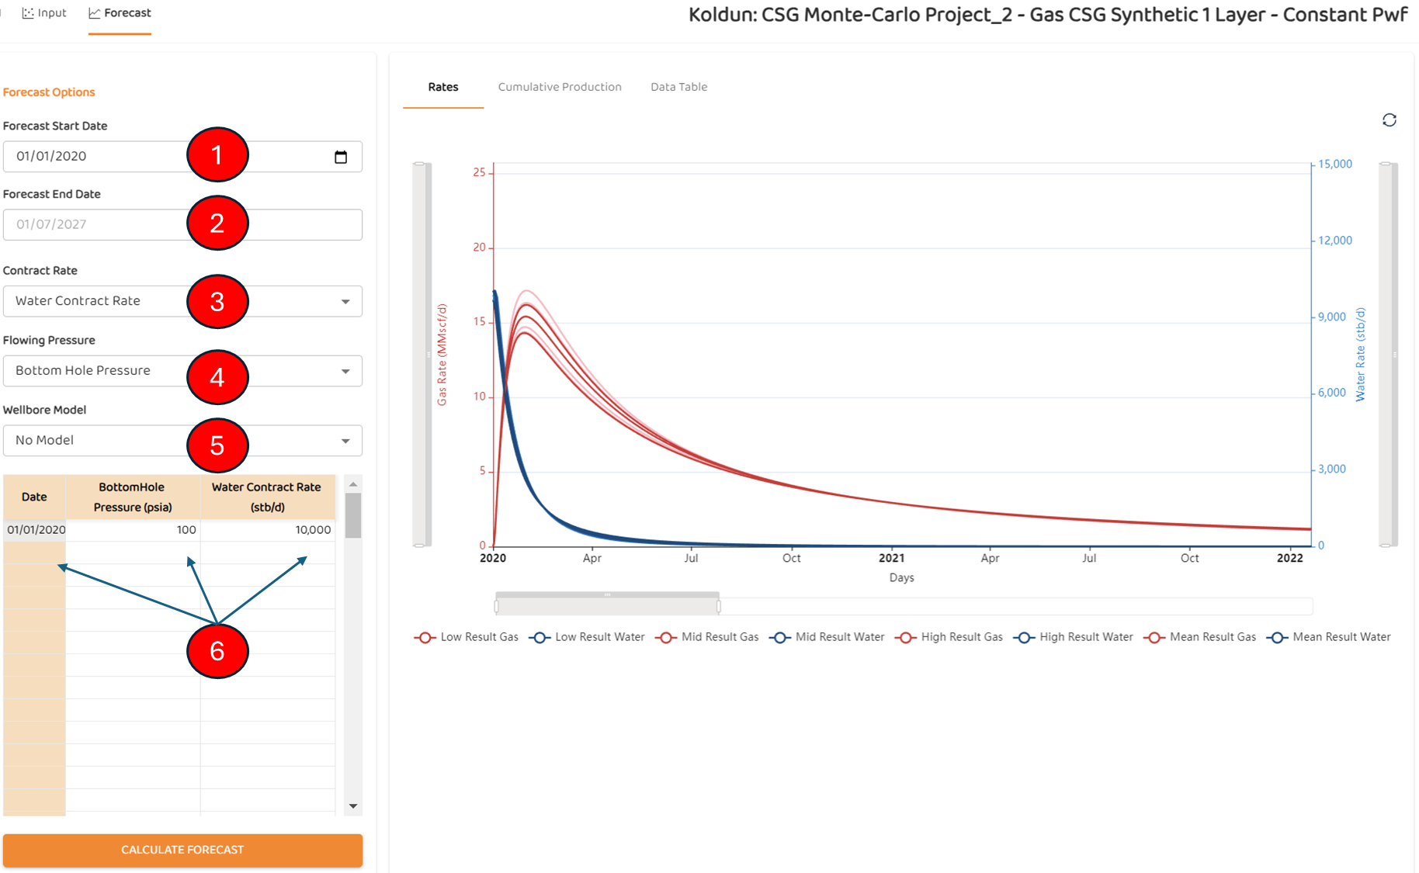Open the Data Table tab
The image size is (1419, 873).
(678, 87)
